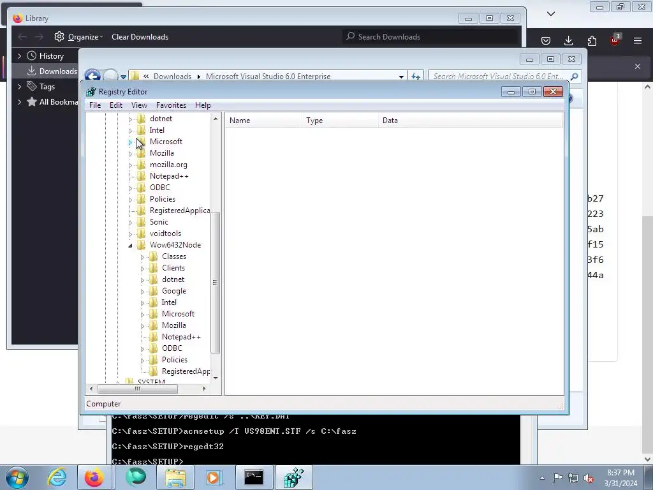Viewport: 653px width, 490px height.
Task: Expand the mozilla.org registry key
Action: [130, 165]
